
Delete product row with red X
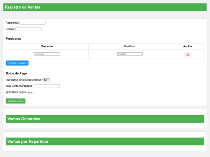pyautogui.click(x=187, y=55)
